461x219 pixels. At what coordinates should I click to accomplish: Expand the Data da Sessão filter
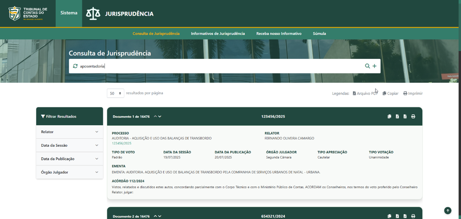[x=69, y=145]
